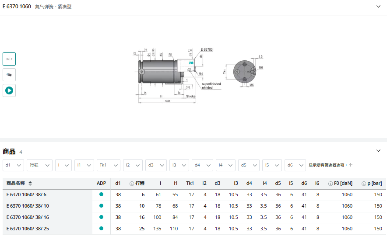Select total length value 135 in last row
387x236 pixels.
pos(157,229)
